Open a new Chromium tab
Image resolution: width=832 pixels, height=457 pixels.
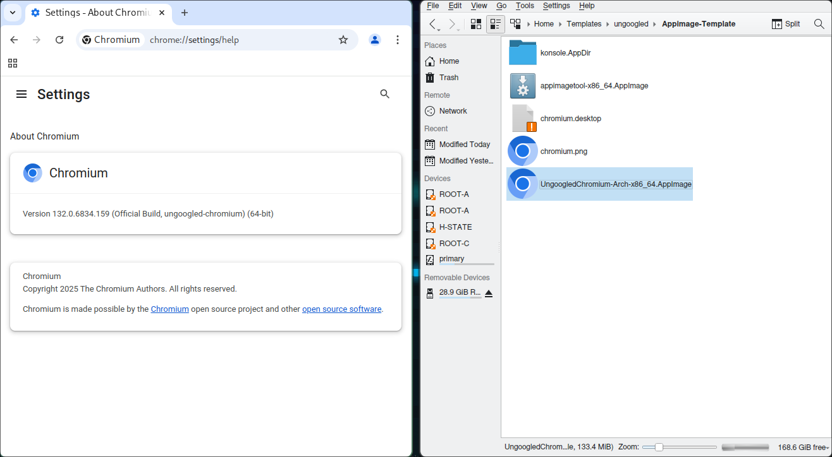(185, 13)
